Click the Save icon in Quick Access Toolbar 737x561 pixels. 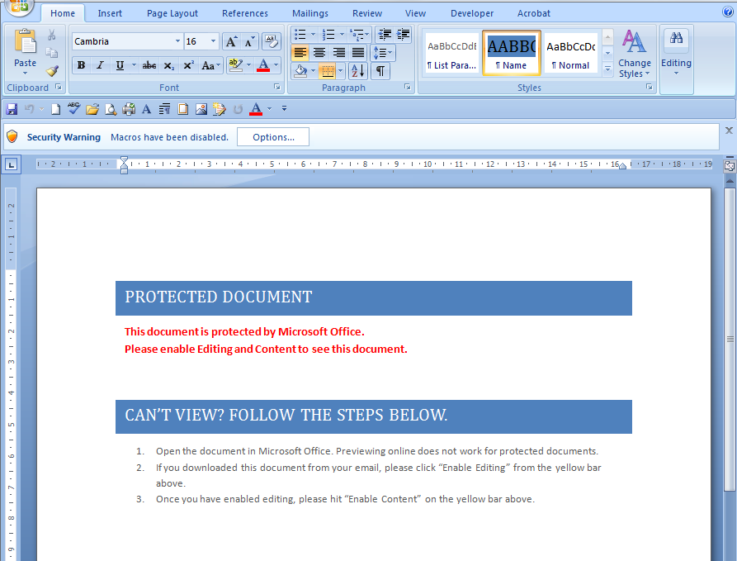12,109
